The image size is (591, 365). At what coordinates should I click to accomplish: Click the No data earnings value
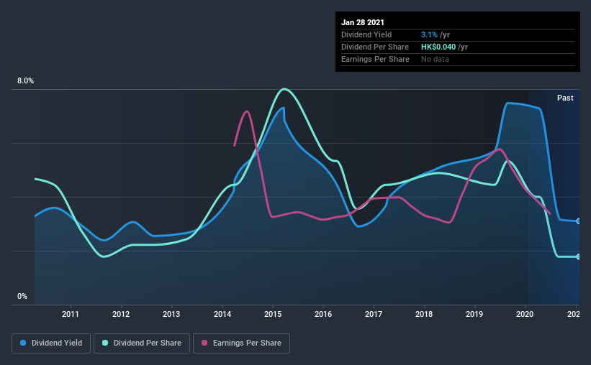(435, 59)
